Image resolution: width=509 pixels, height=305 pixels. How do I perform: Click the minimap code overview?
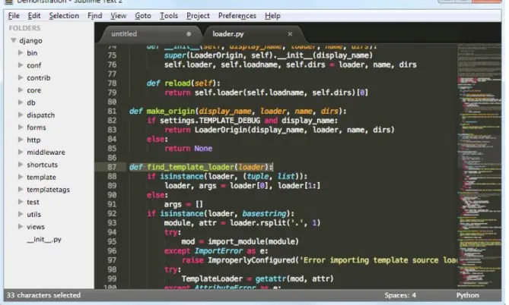click(479, 165)
